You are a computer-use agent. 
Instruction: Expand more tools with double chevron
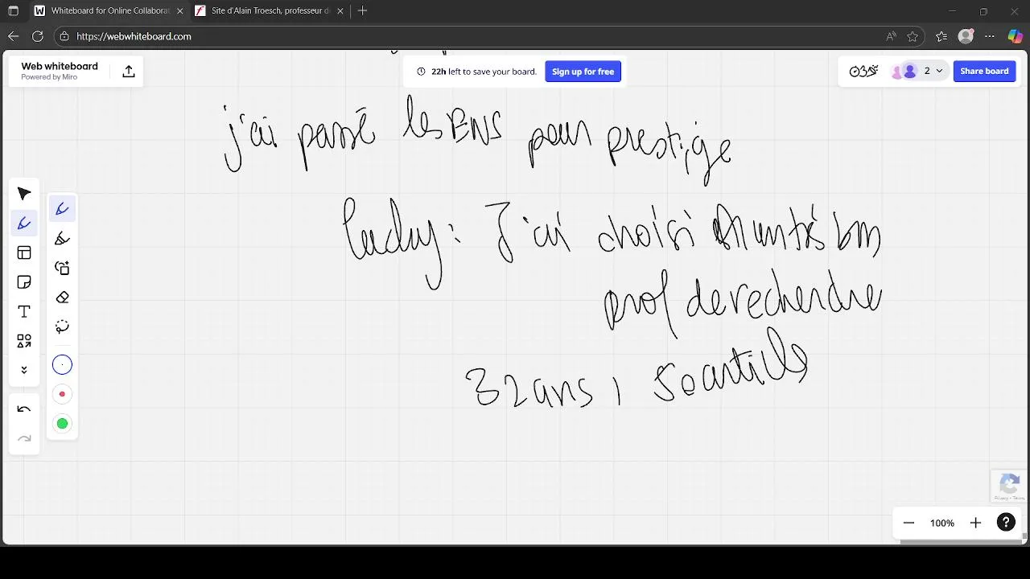pyautogui.click(x=24, y=370)
